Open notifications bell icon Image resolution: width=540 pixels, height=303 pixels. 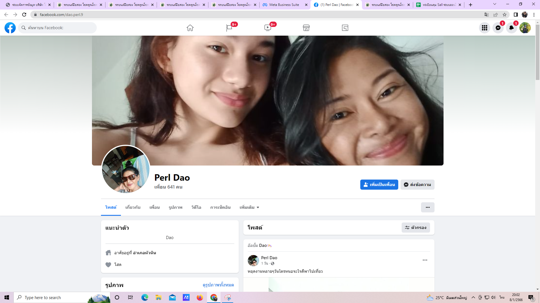tap(511, 28)
